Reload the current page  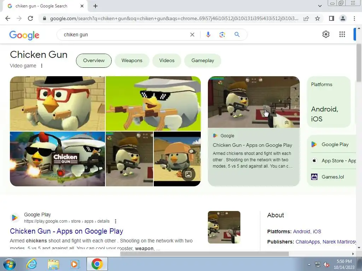pyautogui.click(x=30, y=18)
